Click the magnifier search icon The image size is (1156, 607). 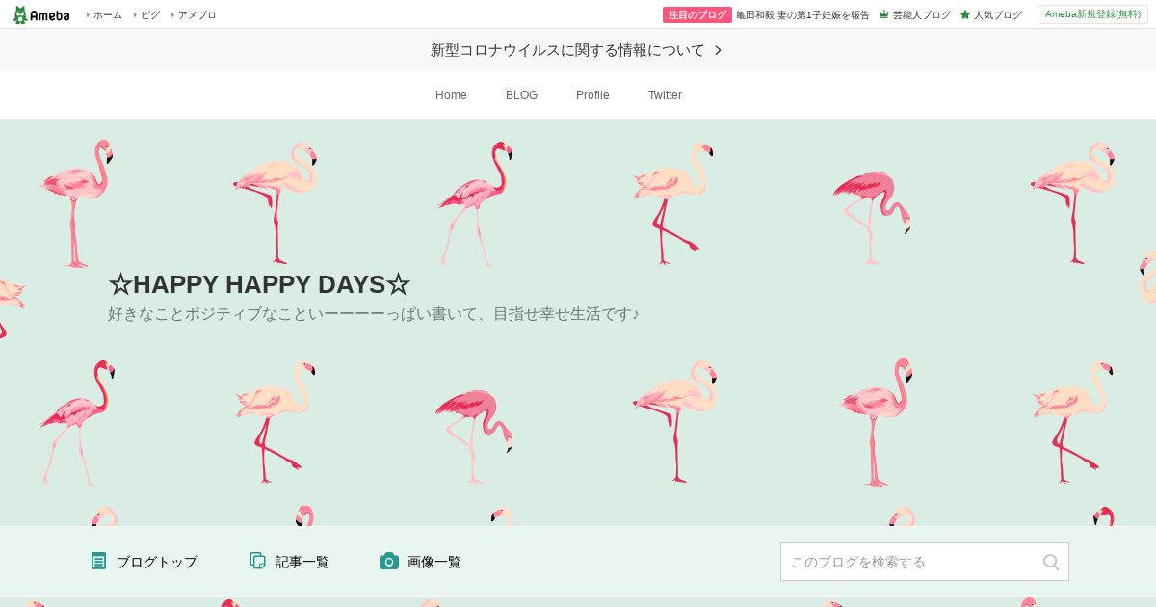[x=1051, y=562]
